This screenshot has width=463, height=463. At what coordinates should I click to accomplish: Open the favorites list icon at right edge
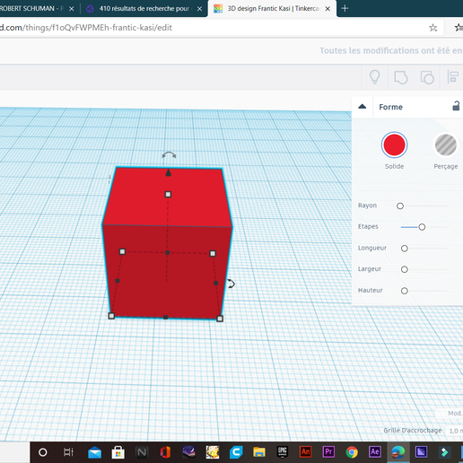tap(459, 28)
